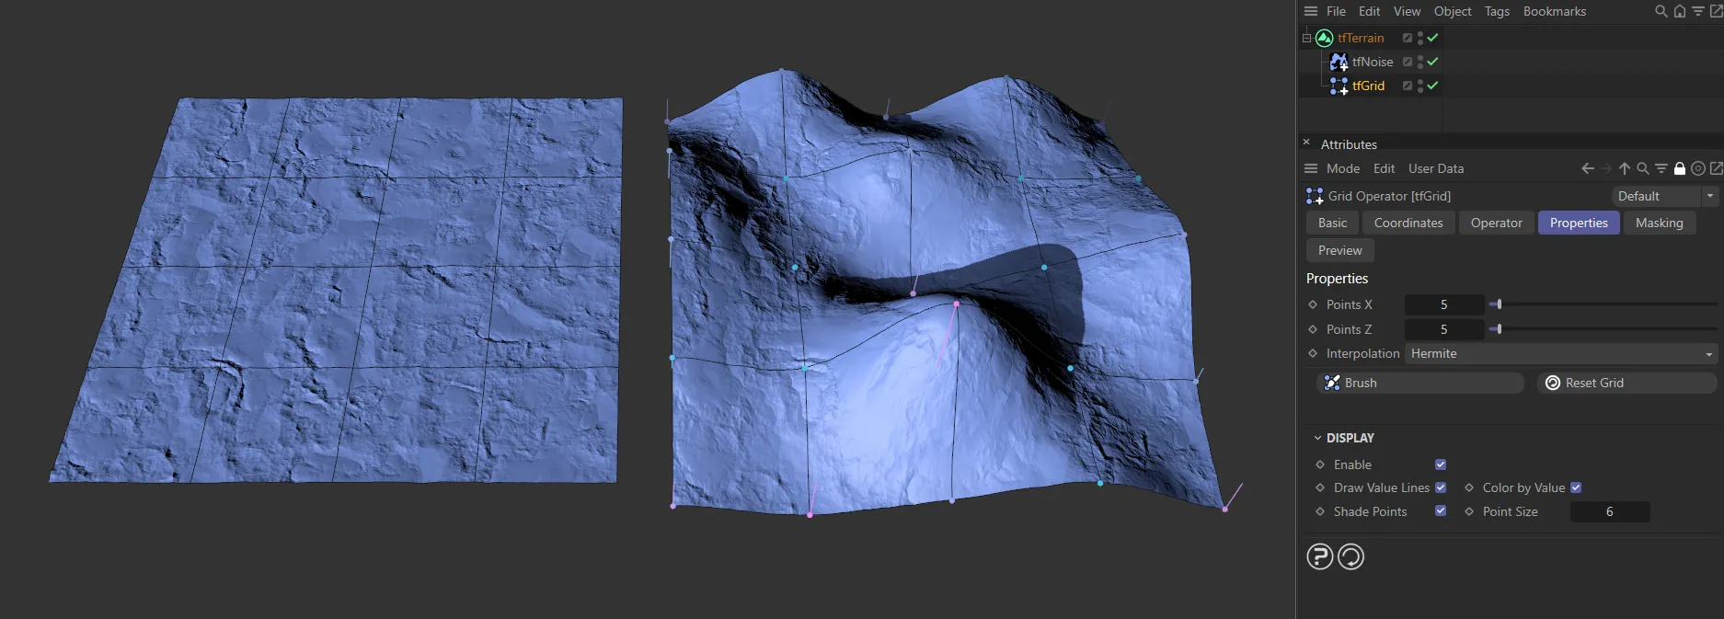Uncheck the Shade Points checkbox

(1441, 511)
